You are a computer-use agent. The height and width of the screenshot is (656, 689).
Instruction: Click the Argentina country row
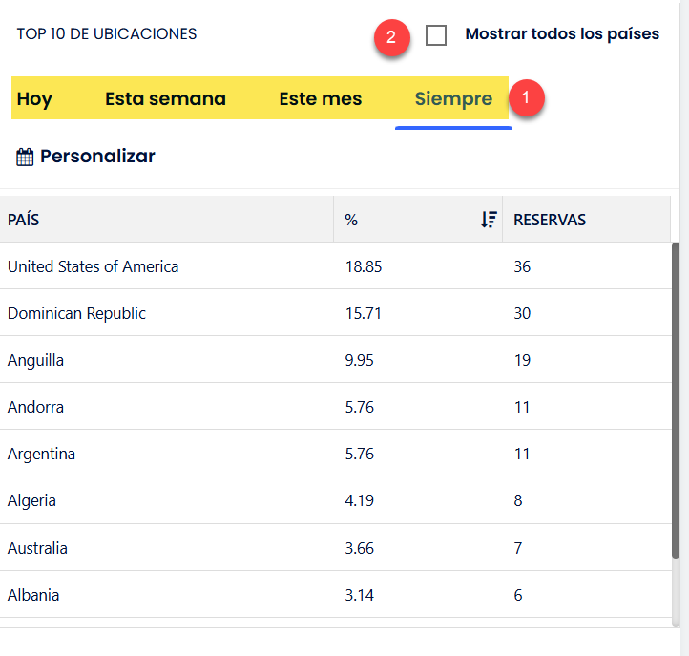41,454
